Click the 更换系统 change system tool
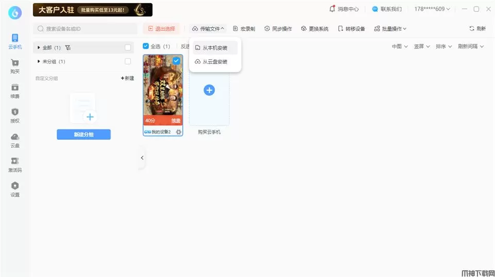The width and height of the screenshot is (495, 277). (x=315, y=29)
